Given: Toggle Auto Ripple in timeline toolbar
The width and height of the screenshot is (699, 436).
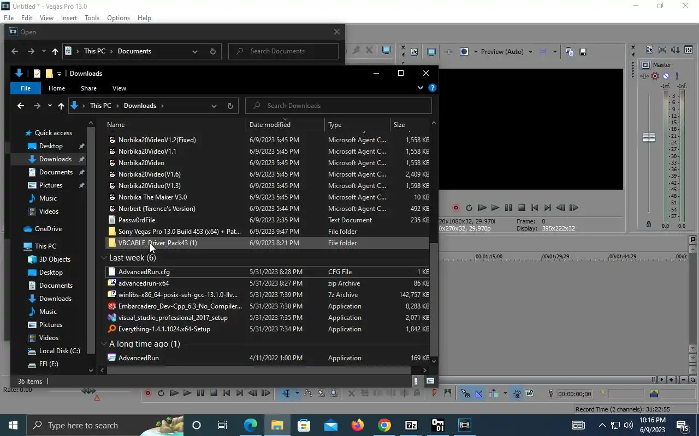Looking at the screenshot, I should [x=493, y=393].
